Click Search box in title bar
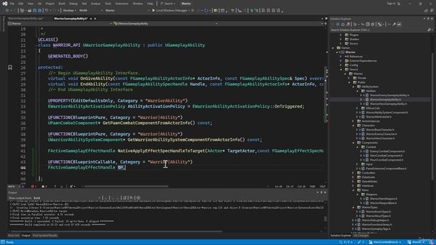The image size is (436, 245). (x=168, y=3)
